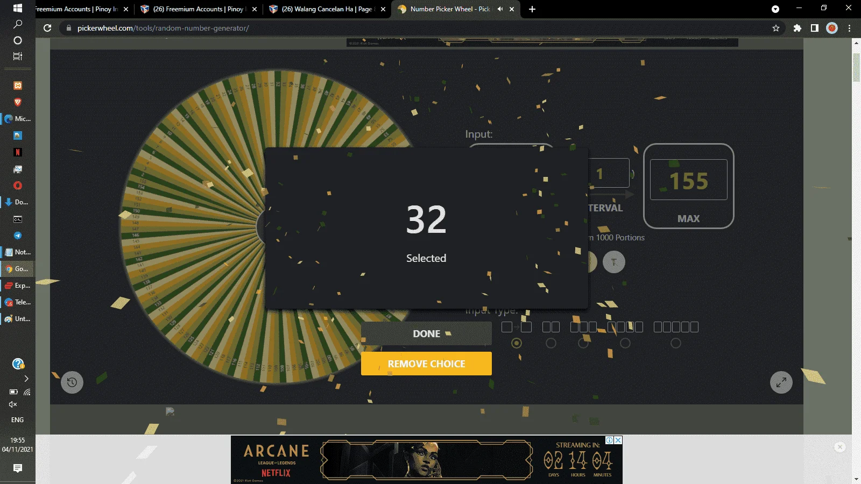Select the two-digit input type radio button
The width and height of the screenshot is (861, 484).
click(x=551, y=343)
